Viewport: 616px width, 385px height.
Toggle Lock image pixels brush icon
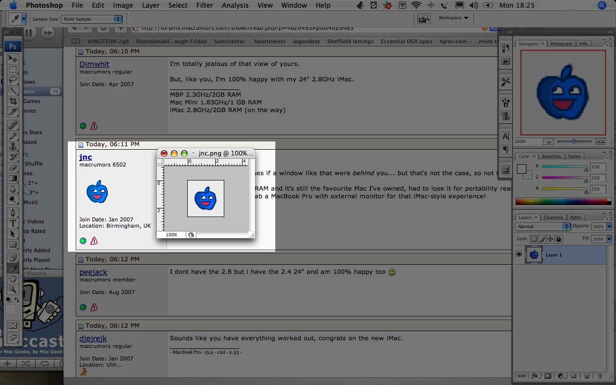tap(542, 239)
